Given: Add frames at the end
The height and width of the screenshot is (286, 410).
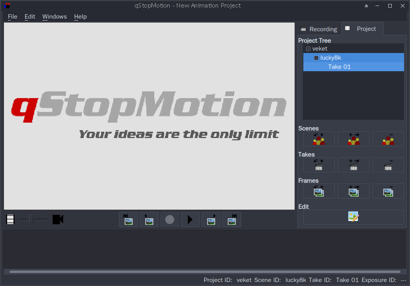Looking at the screenshot, I should point(354,191).
